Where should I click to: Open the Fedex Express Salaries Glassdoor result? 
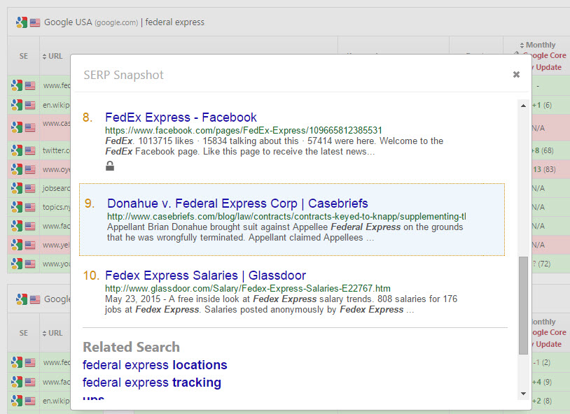click(205, 276)
